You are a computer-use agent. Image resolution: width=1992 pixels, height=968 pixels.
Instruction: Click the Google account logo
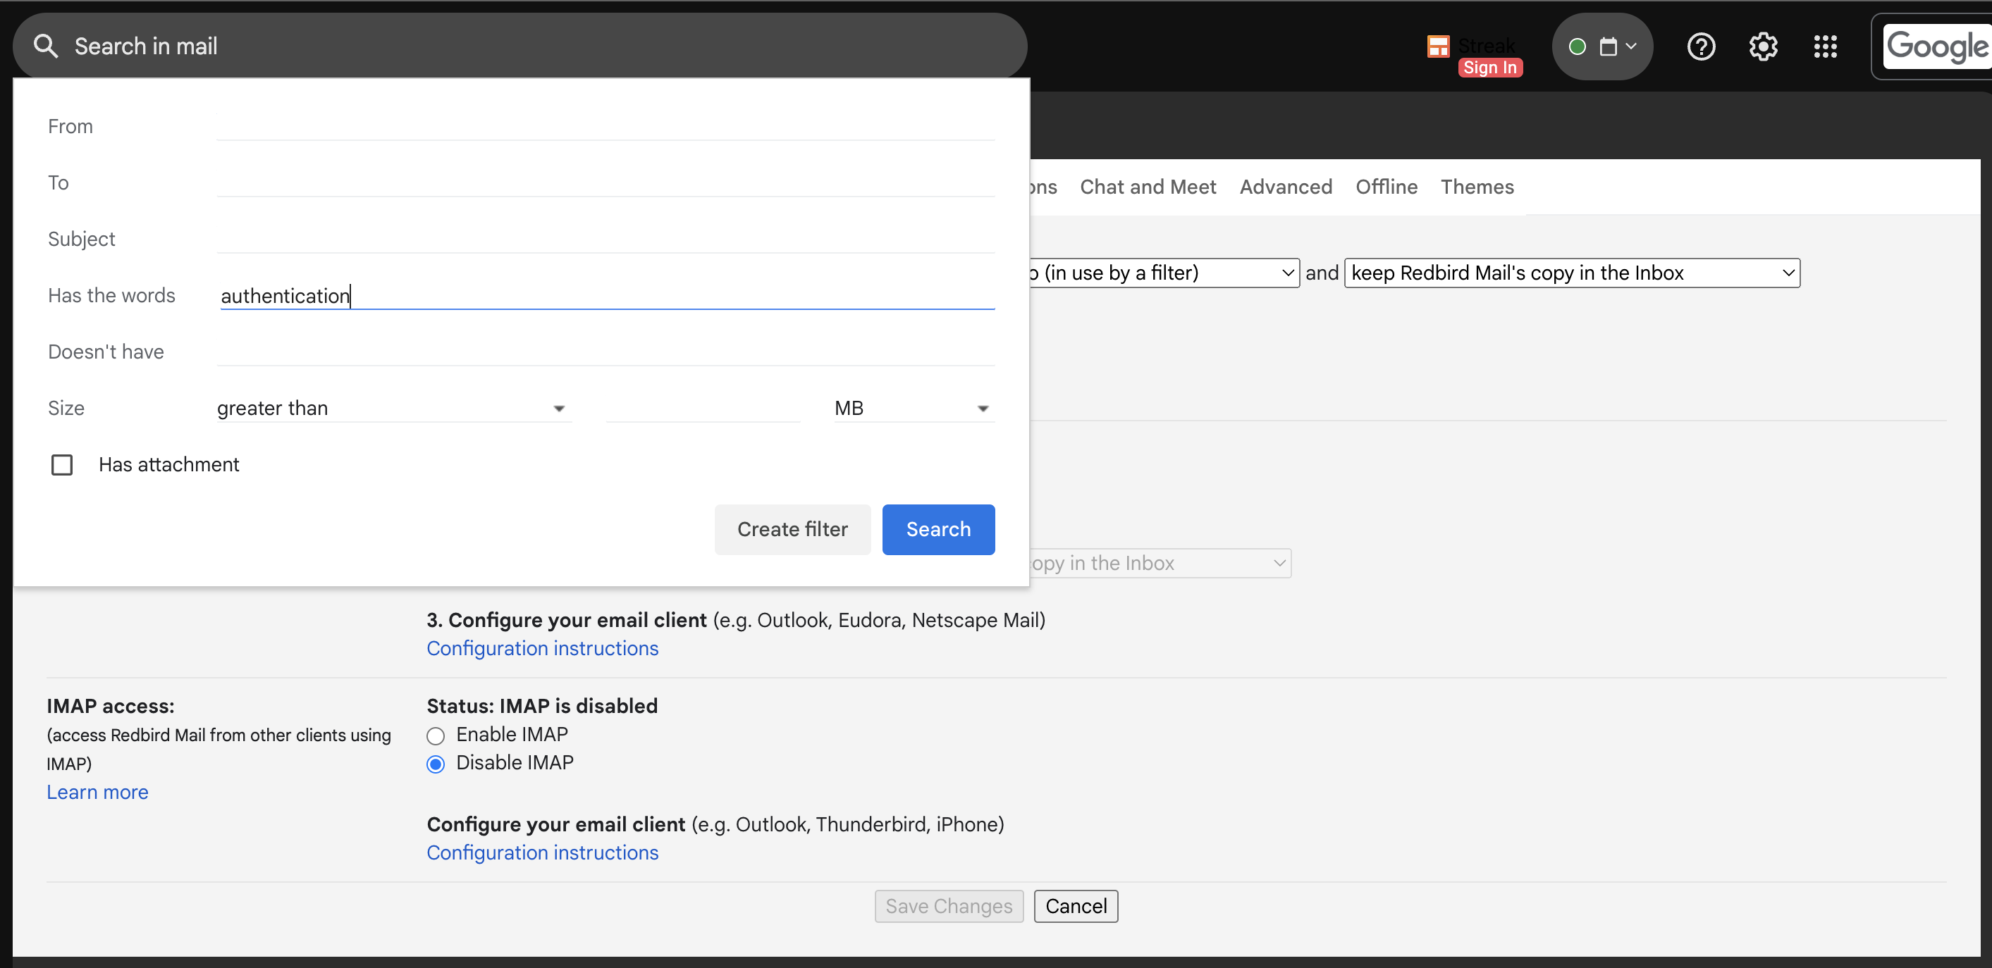[x=1936, y=47]
